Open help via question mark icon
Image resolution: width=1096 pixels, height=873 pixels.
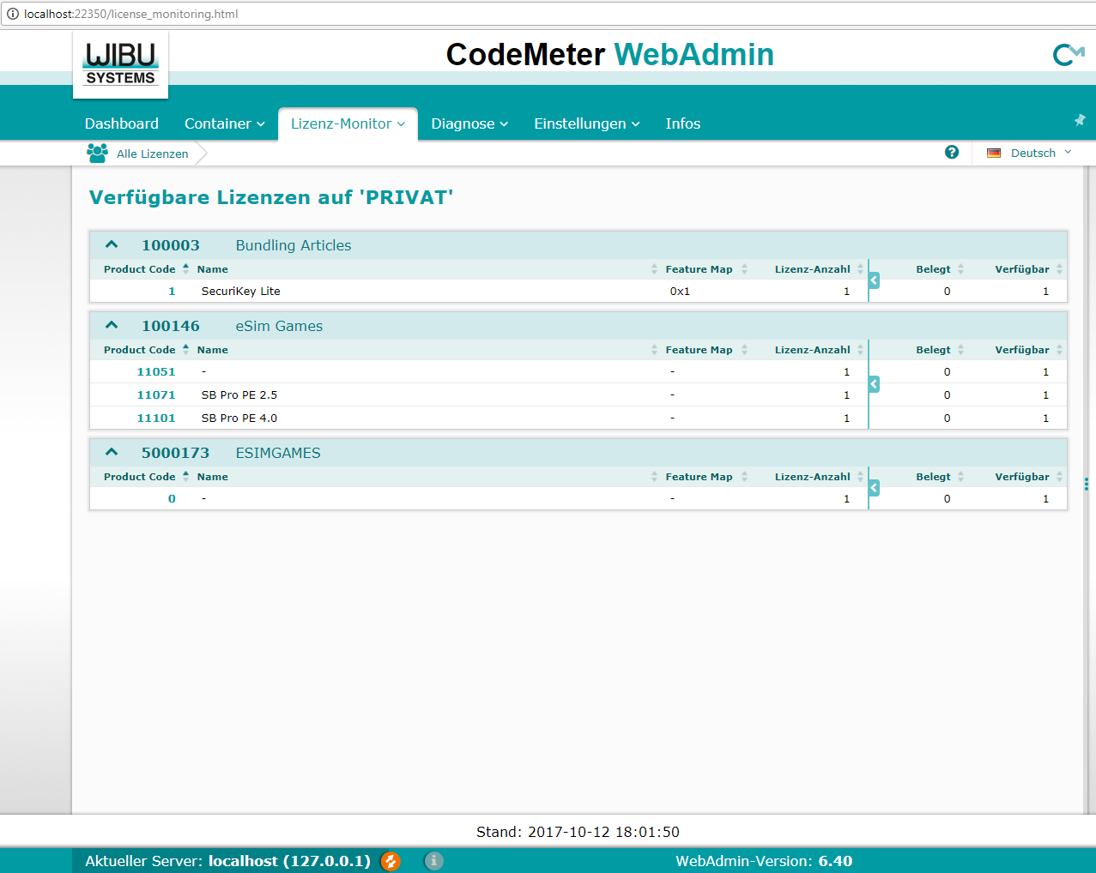tap(952, 152)
